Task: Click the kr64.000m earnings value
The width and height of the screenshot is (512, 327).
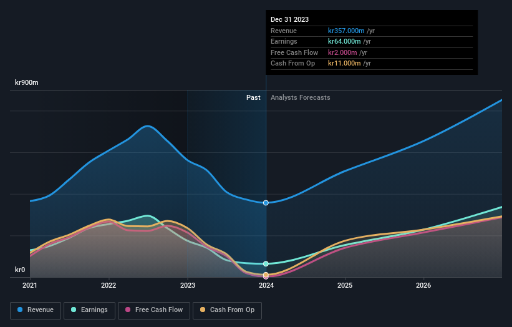Action: [x=344, y=41]
